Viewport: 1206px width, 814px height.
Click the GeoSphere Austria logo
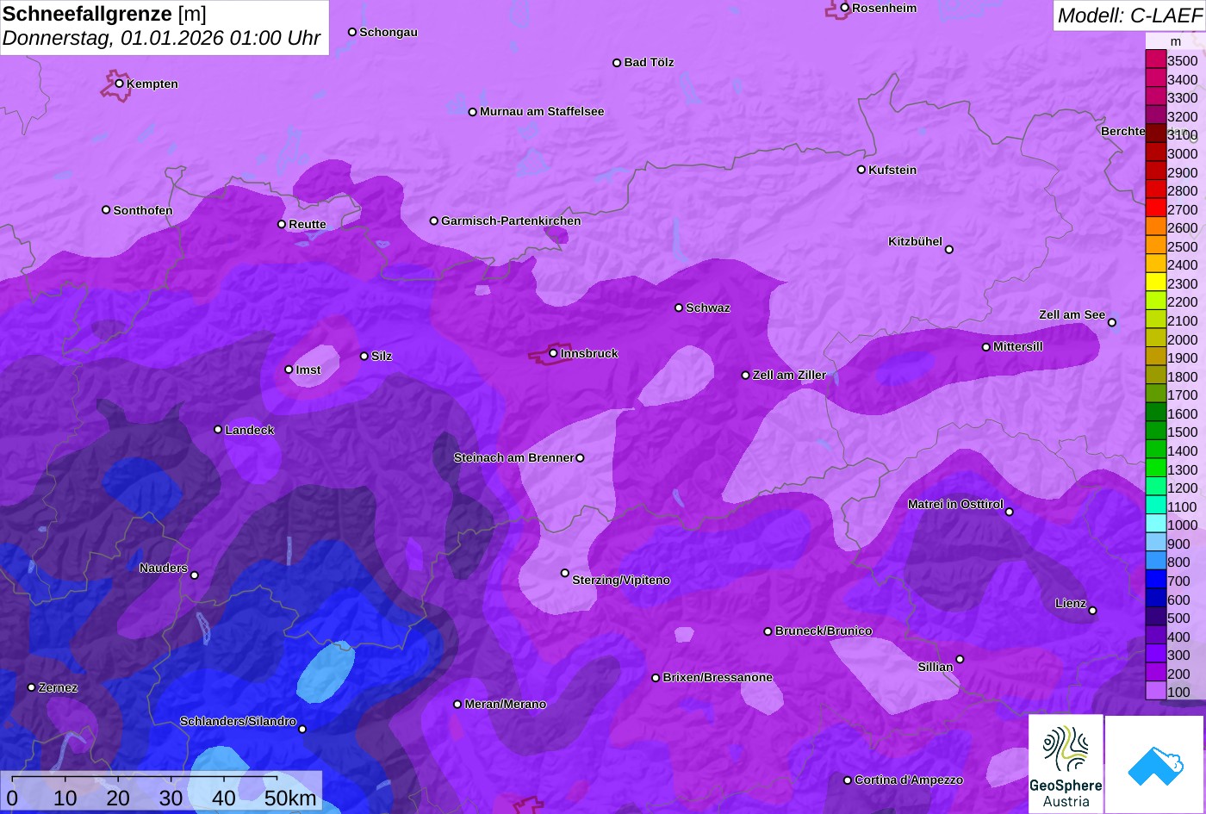(x=1066, y=764)
